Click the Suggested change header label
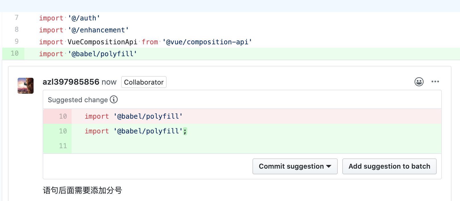The height and width of the screenshot is (201, 460). 78,100
